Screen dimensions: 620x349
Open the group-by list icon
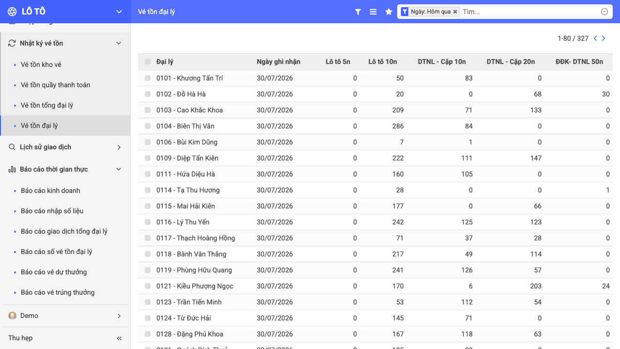click(373, 12)
